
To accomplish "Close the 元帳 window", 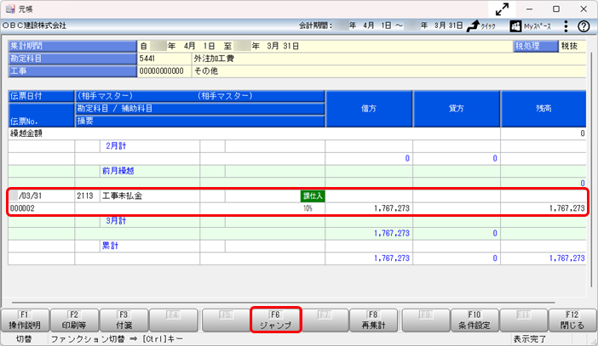I will [584, 9].
